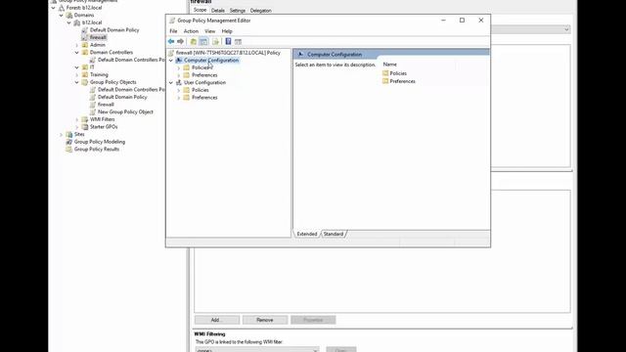Open the Delegation tab in the background window
Screen dimensions: 626x352
[261, 11]
